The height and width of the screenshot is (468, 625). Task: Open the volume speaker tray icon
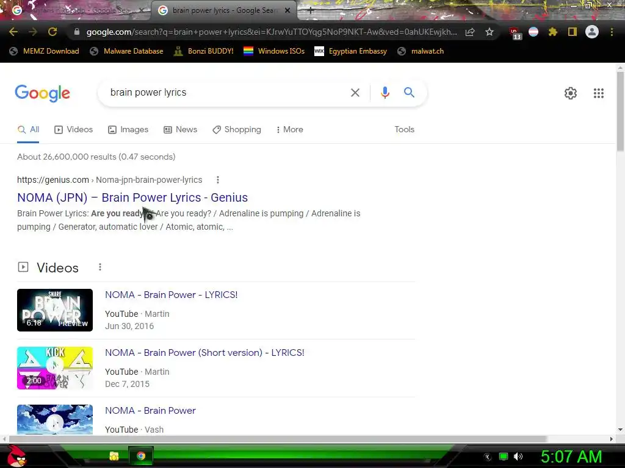point(518,456)
